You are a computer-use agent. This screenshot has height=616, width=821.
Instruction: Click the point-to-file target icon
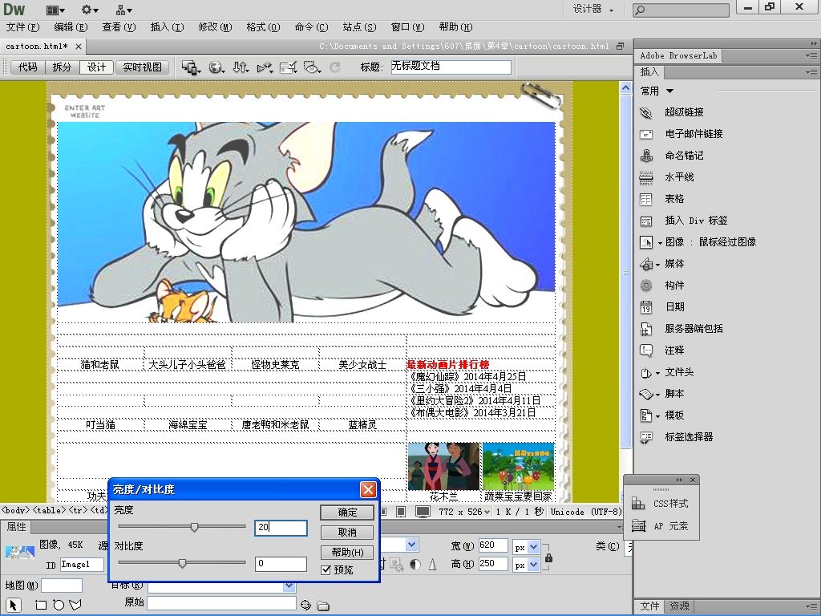[305, 606]
